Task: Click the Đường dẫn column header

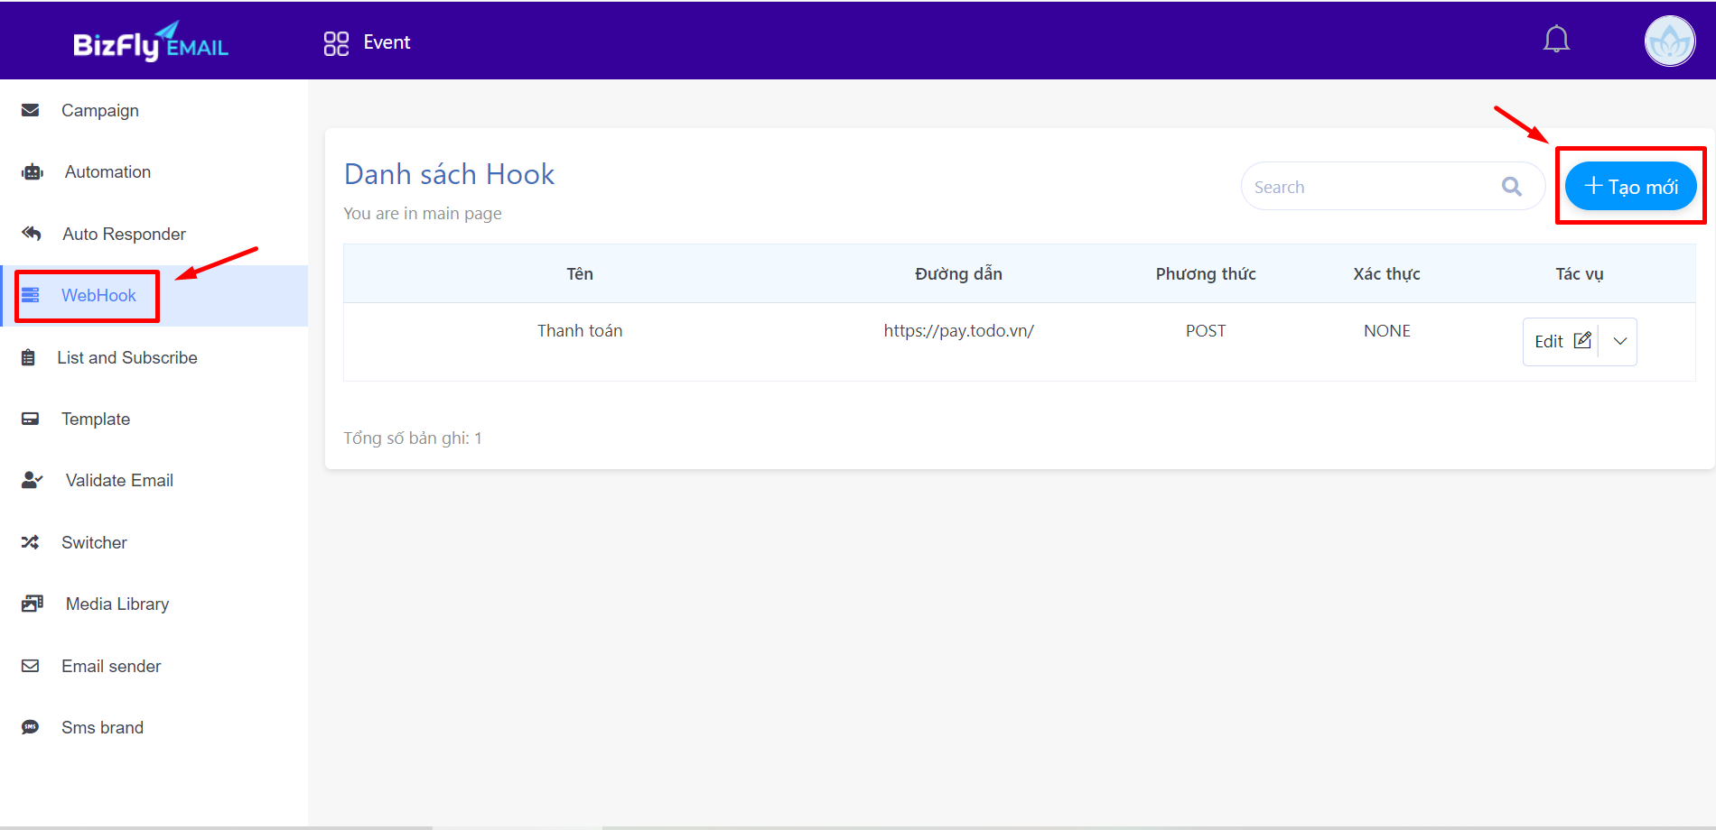Action: tap(958, 273)
